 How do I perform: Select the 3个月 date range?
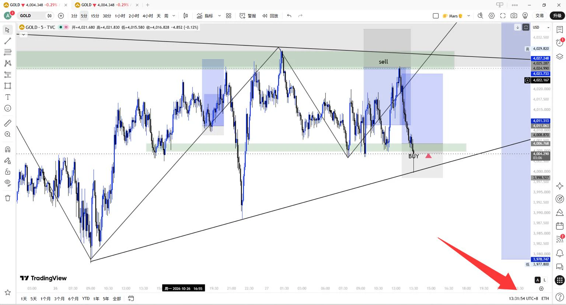[x=59, y=299]
